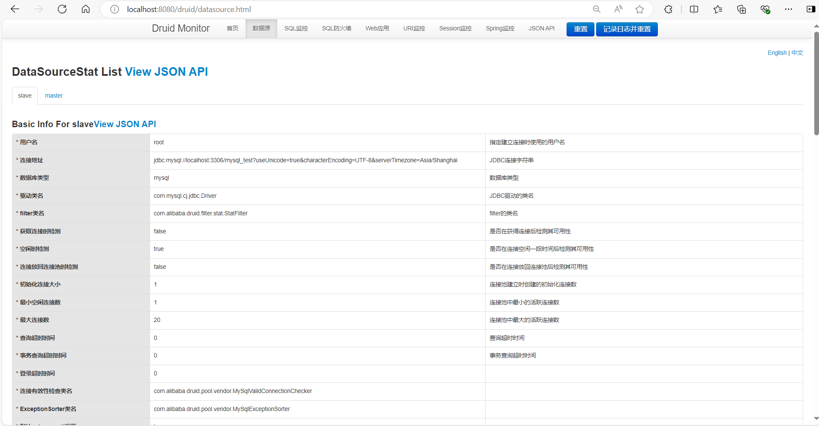Screen dimensions: 819x426
Task: Go back with the browser back arrow
Action: 15,9
